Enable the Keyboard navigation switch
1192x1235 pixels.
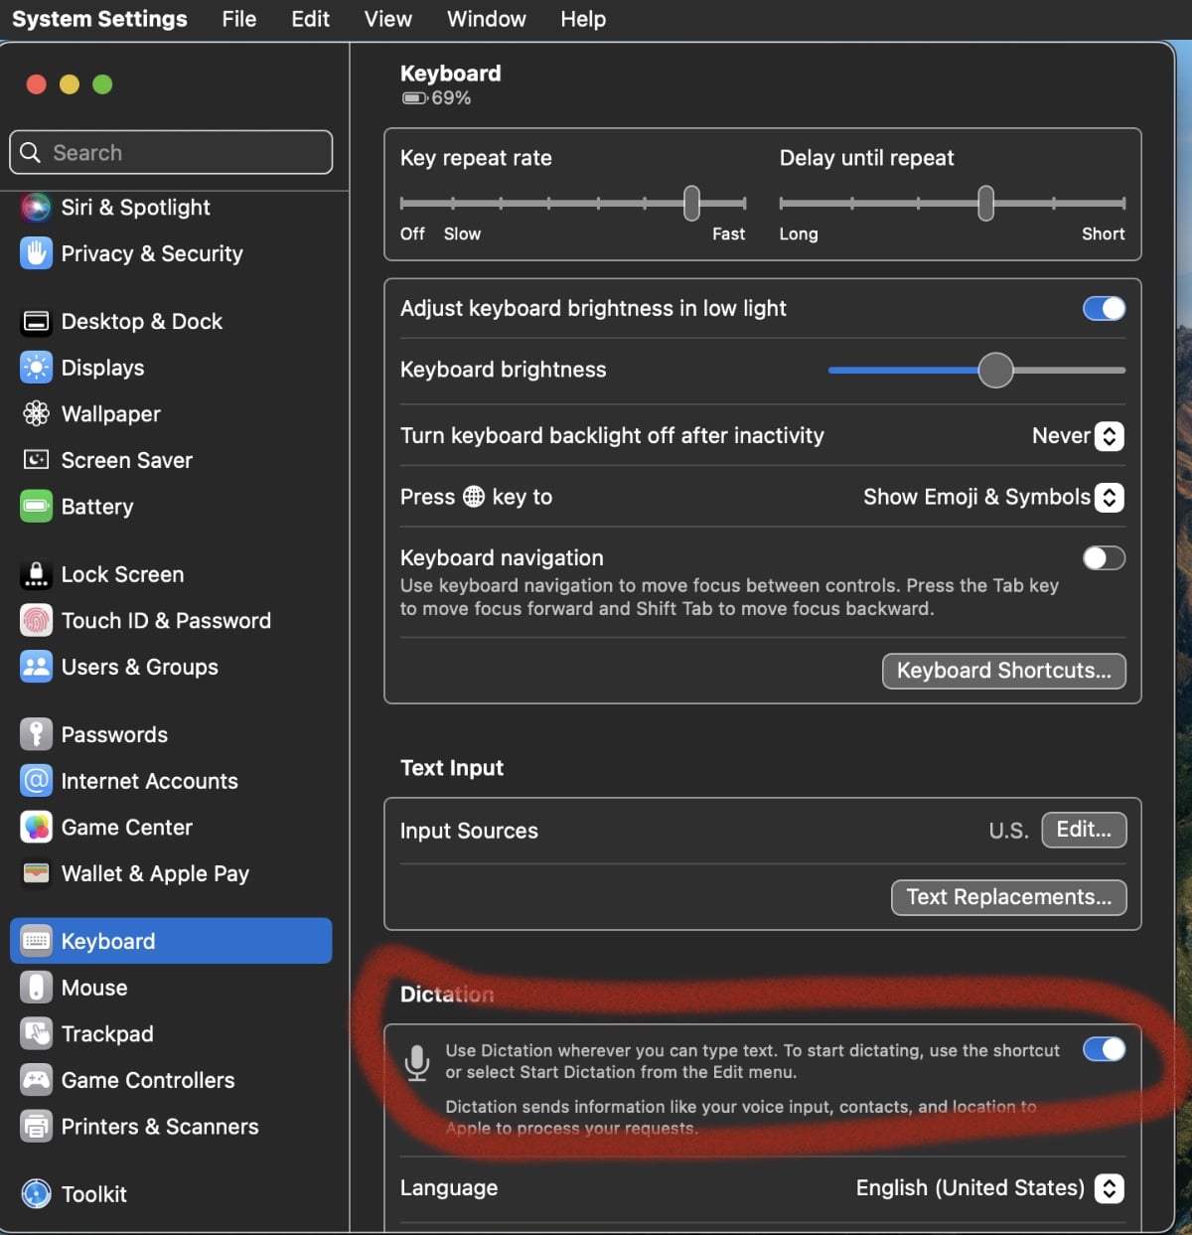[1104, 558]
